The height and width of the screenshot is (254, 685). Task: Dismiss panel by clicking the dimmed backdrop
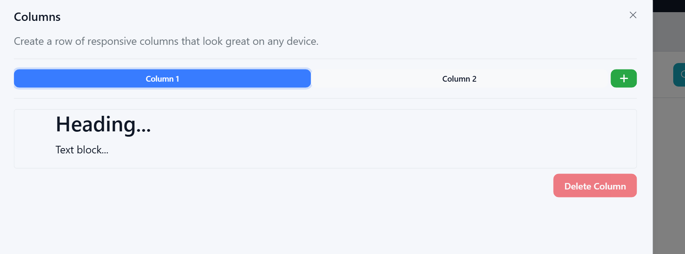pos(669,171)
